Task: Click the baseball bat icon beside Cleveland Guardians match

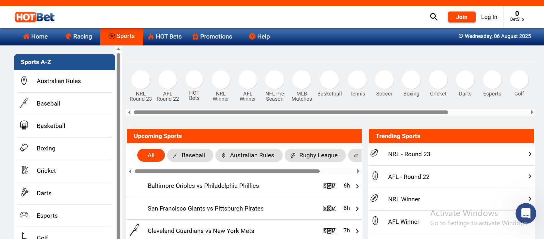Action: click(x=135, y=230)
